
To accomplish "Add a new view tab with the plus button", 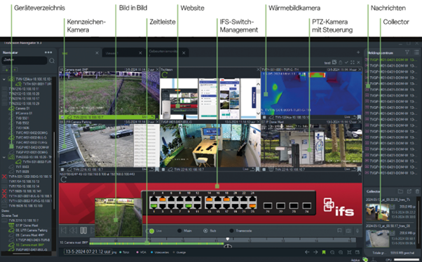I will tap(358, 53).
